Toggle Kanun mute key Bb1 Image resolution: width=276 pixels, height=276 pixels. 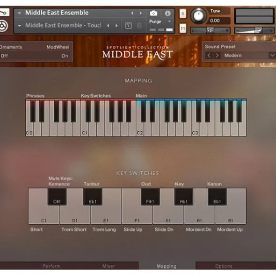(217, 197)
